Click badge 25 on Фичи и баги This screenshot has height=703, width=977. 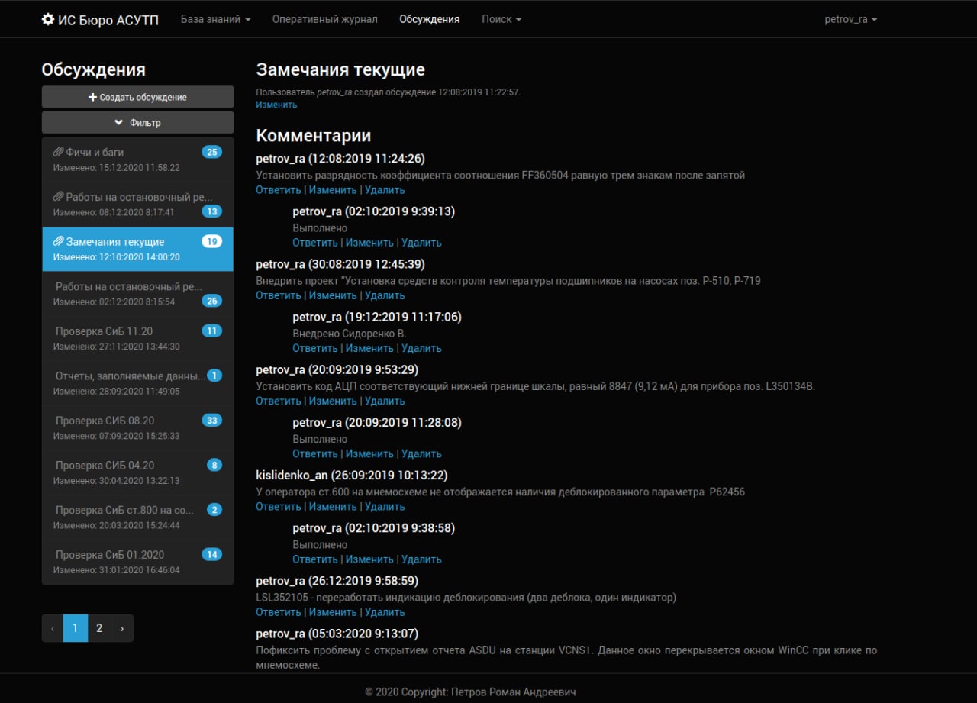212,152
